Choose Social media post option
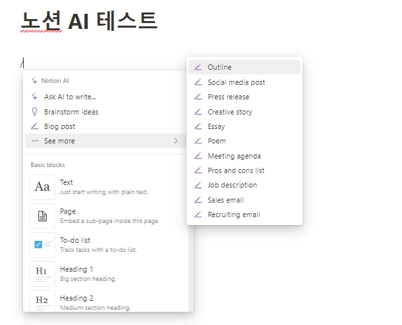Screen dimensions: 402x325 click(x=236, y=82)
